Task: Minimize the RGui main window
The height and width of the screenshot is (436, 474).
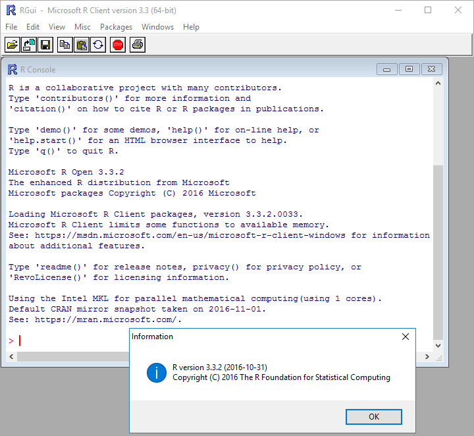Action: click(398, 10)
